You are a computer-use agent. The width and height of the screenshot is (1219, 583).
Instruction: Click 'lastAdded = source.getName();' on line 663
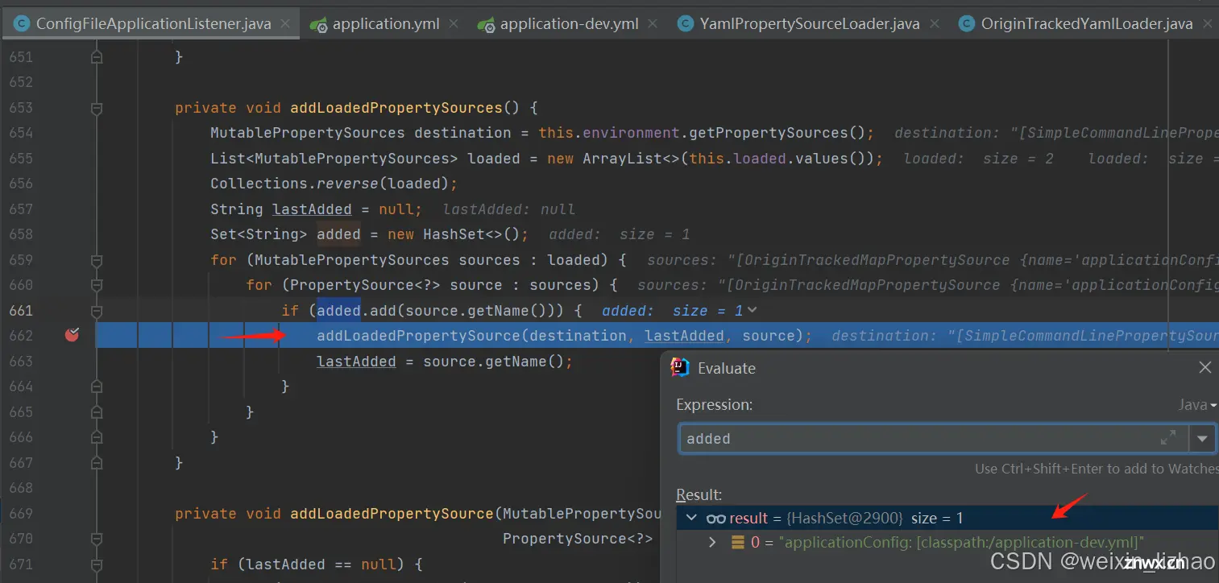click(x=445, y=361)
